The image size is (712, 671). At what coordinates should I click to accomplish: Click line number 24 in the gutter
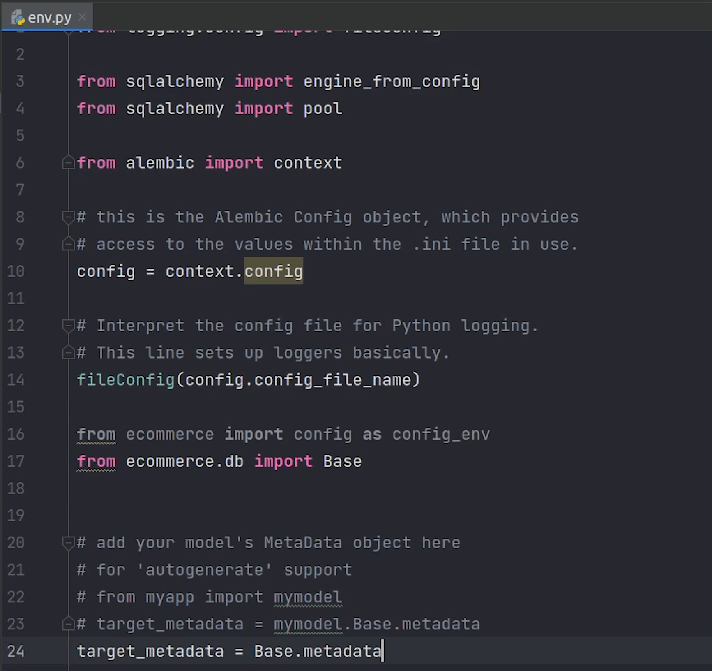click(x=16, y=651)
